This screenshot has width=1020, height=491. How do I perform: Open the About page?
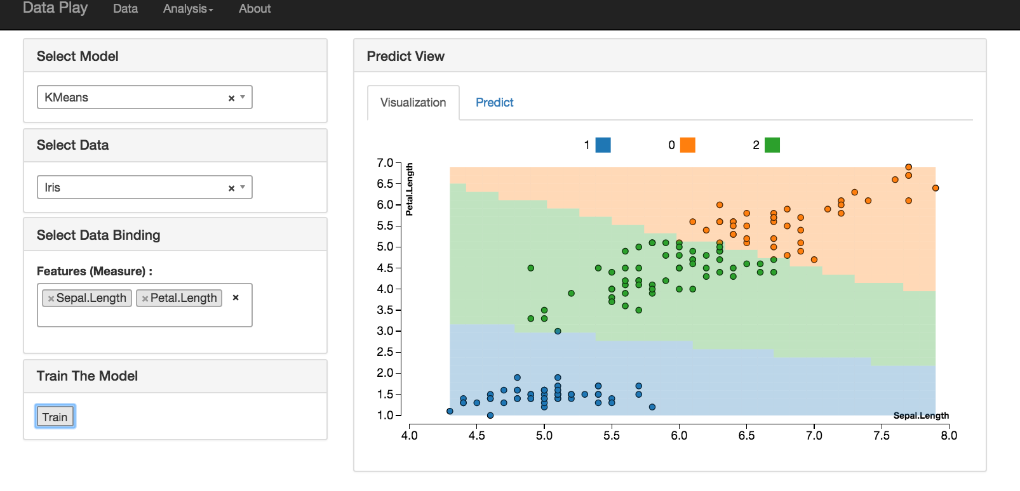click(x=255, y=9)
